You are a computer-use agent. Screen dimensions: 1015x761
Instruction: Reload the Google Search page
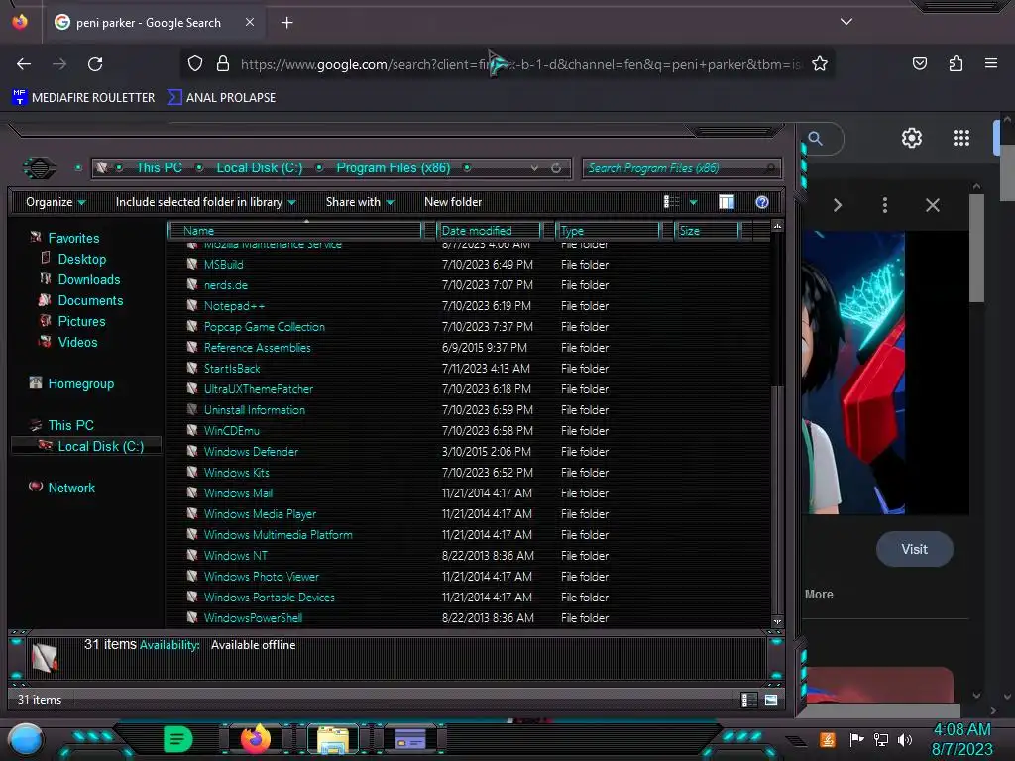point(95,64)
